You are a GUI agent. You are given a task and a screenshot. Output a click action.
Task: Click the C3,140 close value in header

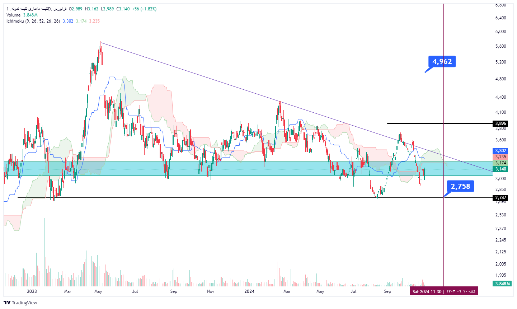coord(123,9)
